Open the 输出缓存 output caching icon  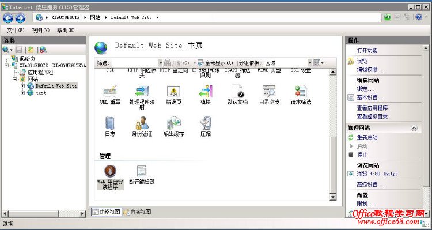[173, 123]
